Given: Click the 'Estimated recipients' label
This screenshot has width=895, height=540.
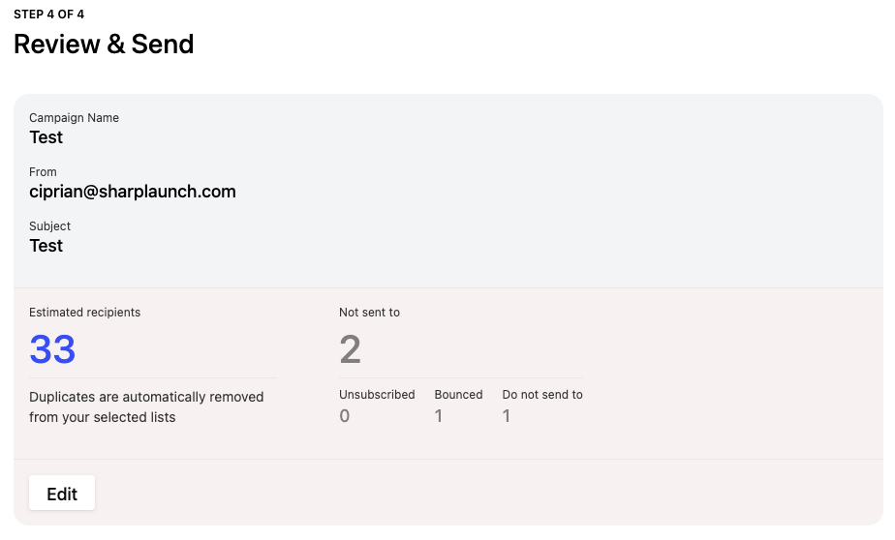Looking at the screenshot, I should click(84, 313).
